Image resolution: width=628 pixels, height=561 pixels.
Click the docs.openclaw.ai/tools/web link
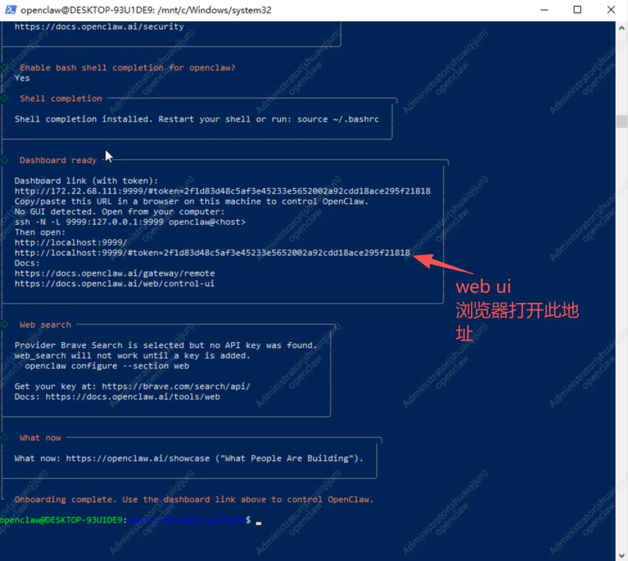(133, 397)
